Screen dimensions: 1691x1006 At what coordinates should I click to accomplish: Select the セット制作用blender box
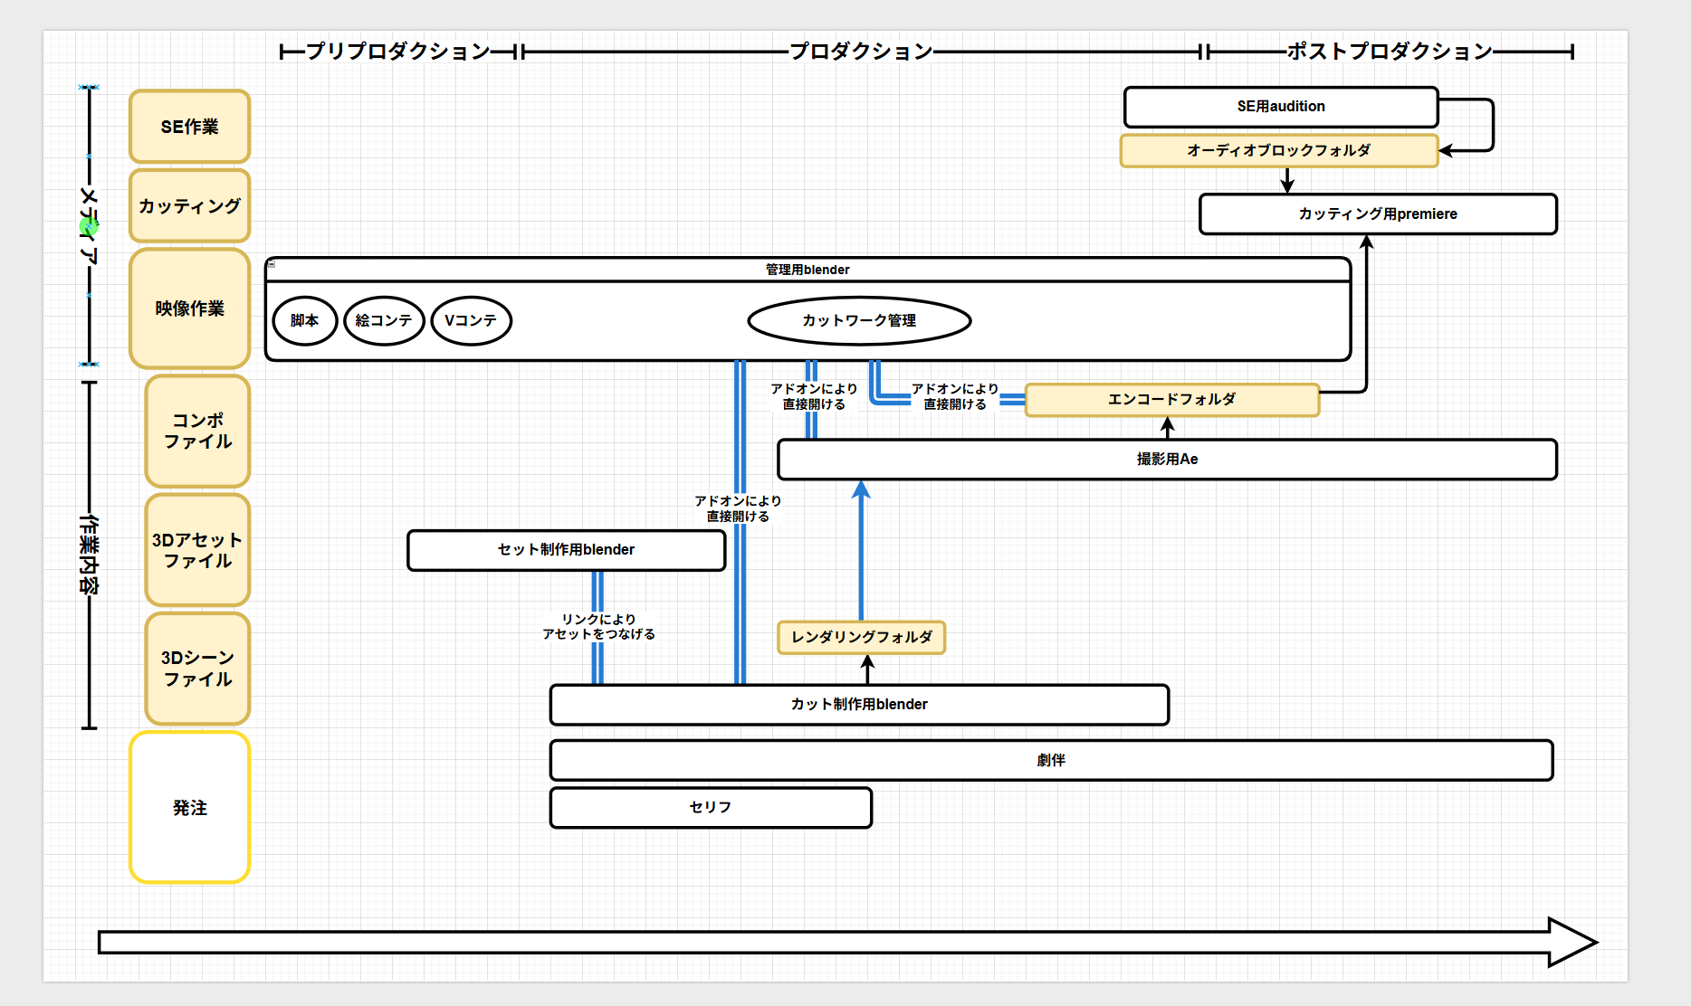(567, 550)
